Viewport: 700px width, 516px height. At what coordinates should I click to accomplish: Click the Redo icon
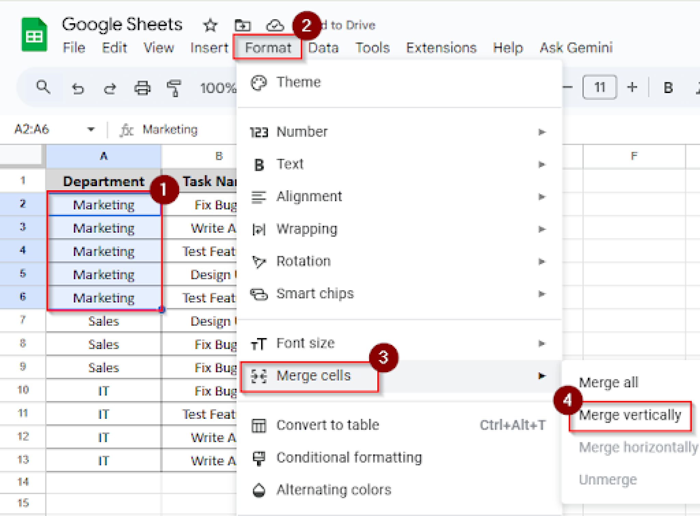(110, 88)
